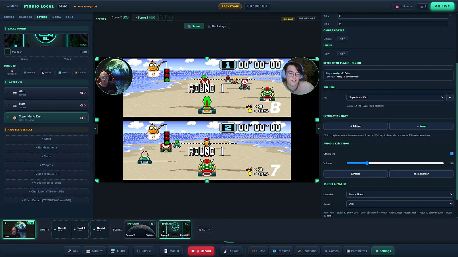
Task: Select the Combo 3D background
Action: [x=81, y=73]
